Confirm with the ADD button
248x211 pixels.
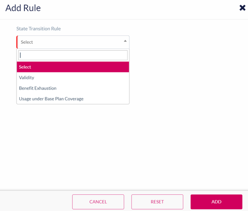coord(216,202)
